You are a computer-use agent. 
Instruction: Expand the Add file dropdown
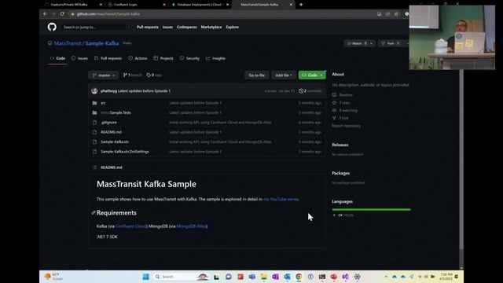[x=284, y=75]
